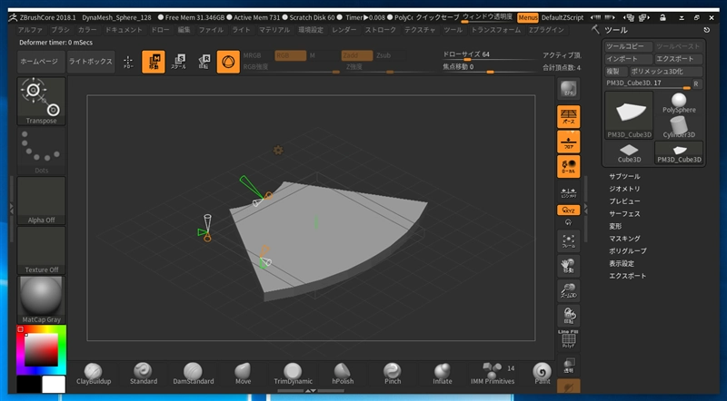Toggle Zadd sculpt mode
The image size is (727, 401).
pyautogui.click(x=357, y=55)
